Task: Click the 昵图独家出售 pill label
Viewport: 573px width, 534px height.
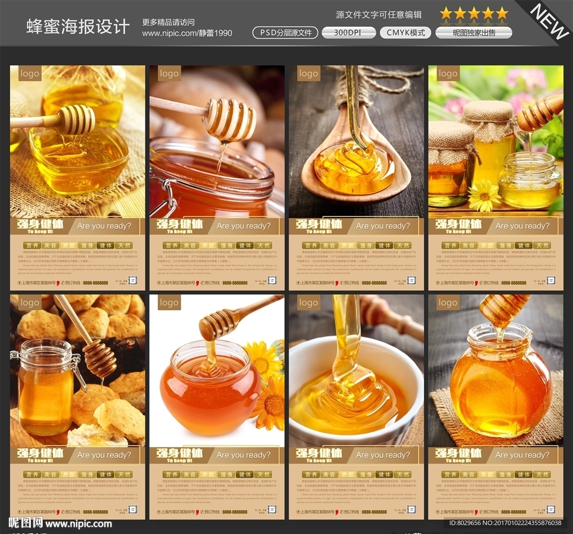Action: coord(473,33)
